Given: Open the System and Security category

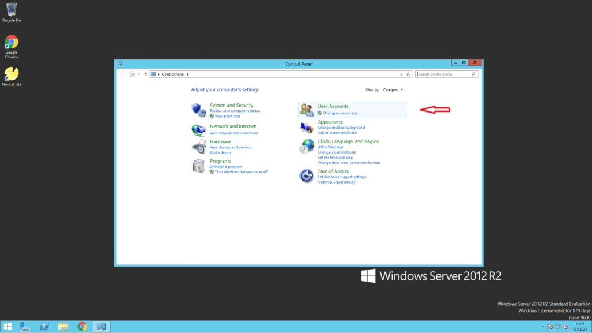Looking at the screenshot, I should 231,106.
